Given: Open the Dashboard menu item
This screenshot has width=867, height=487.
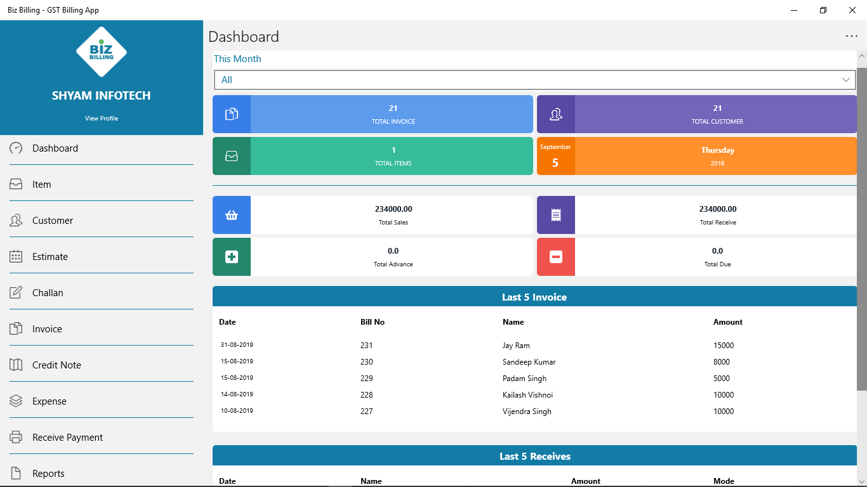Looking at the screenshot, I should point(102,148).
